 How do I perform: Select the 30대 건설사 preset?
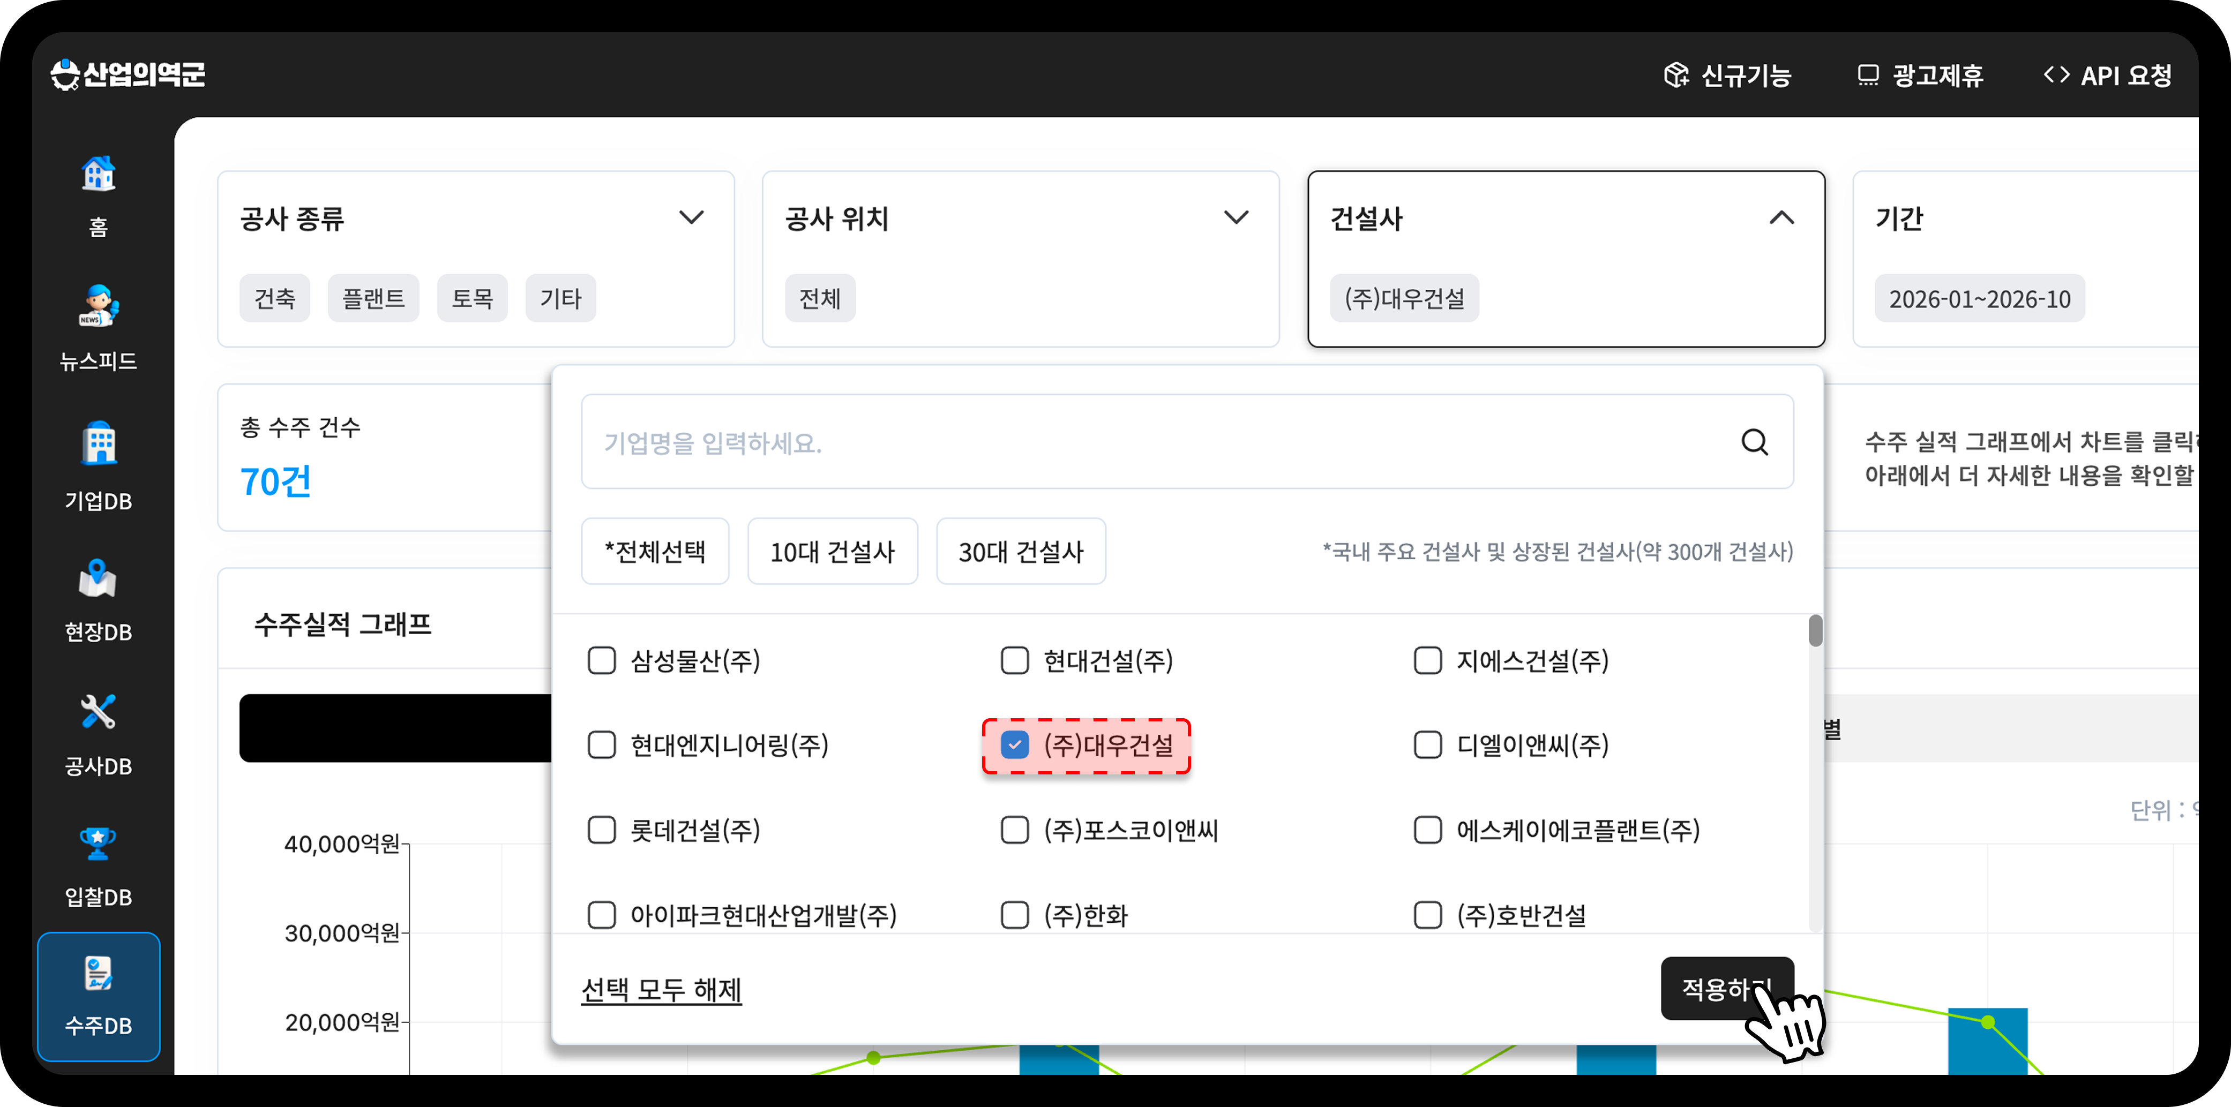1021,551
